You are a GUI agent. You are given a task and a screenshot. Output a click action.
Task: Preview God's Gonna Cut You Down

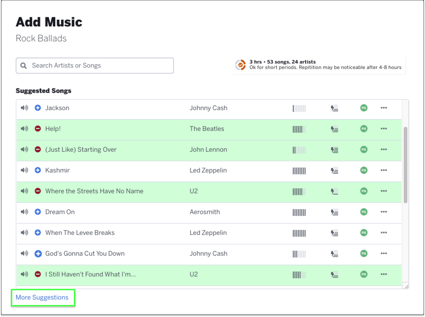coord(25,253)
